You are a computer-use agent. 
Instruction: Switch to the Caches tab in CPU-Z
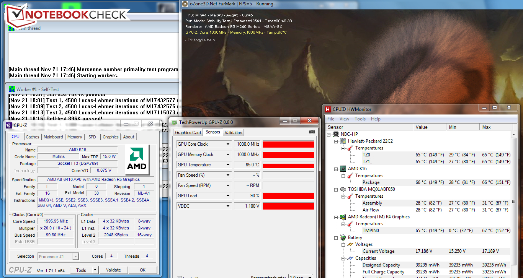click(33, 137)
